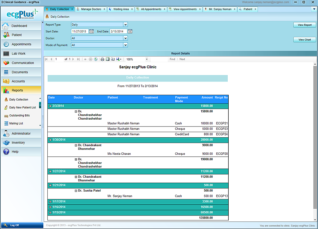The width and height of the screenshot is (318, 229).
Task: Click the Print report icon
Action: [102, 59]
